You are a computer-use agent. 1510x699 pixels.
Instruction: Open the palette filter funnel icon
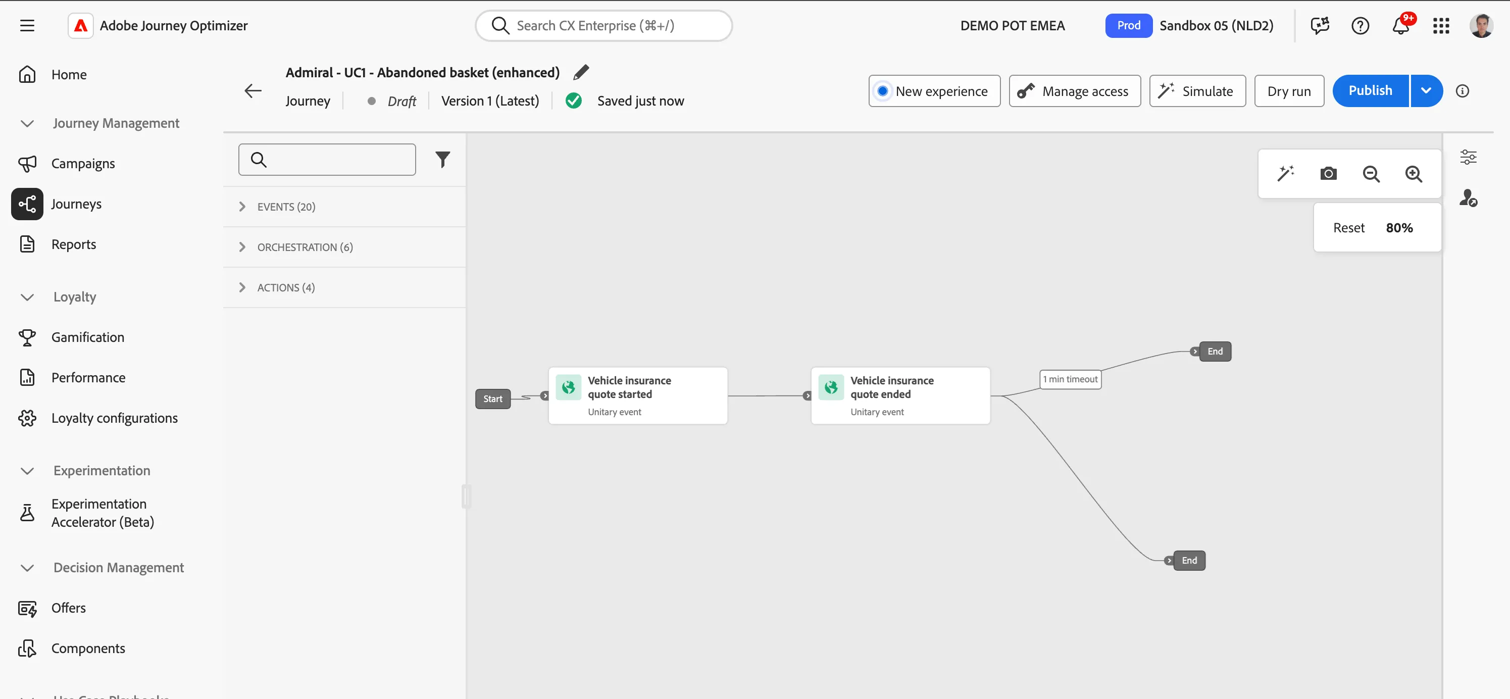(x=442, y=160)
